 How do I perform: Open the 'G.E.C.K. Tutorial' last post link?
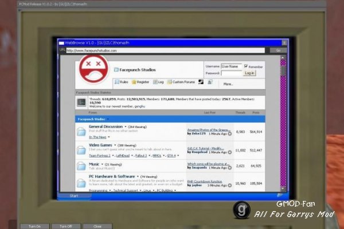point(206,148)
